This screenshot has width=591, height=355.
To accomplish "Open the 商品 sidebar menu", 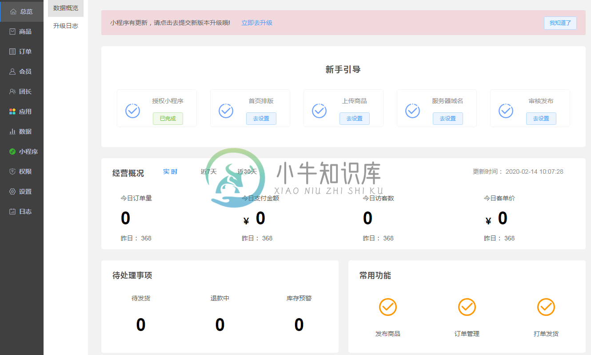I will pyautogui.click(x=22, y=32).
